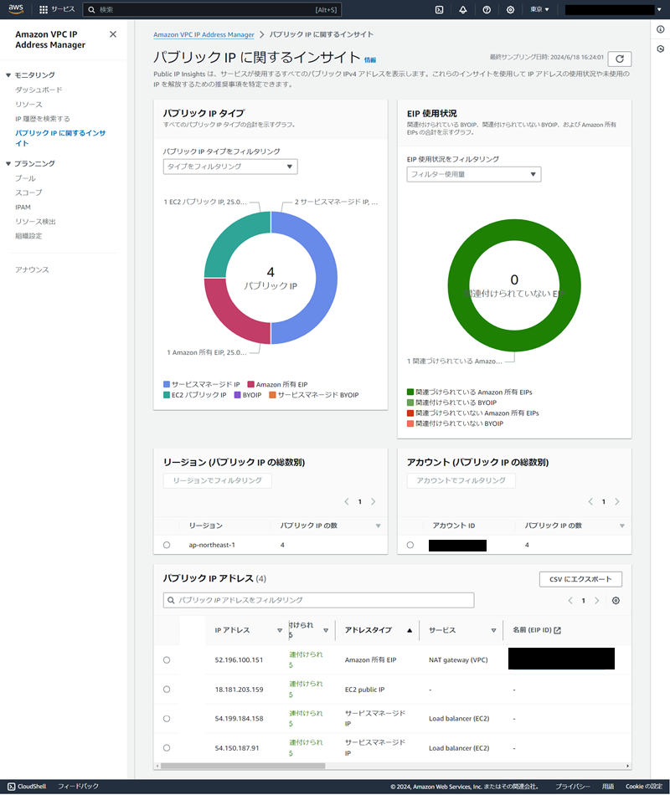This screenshot has height=795, width=670.
Task: Select the account ID row radio button
Action: click(410, 545)
